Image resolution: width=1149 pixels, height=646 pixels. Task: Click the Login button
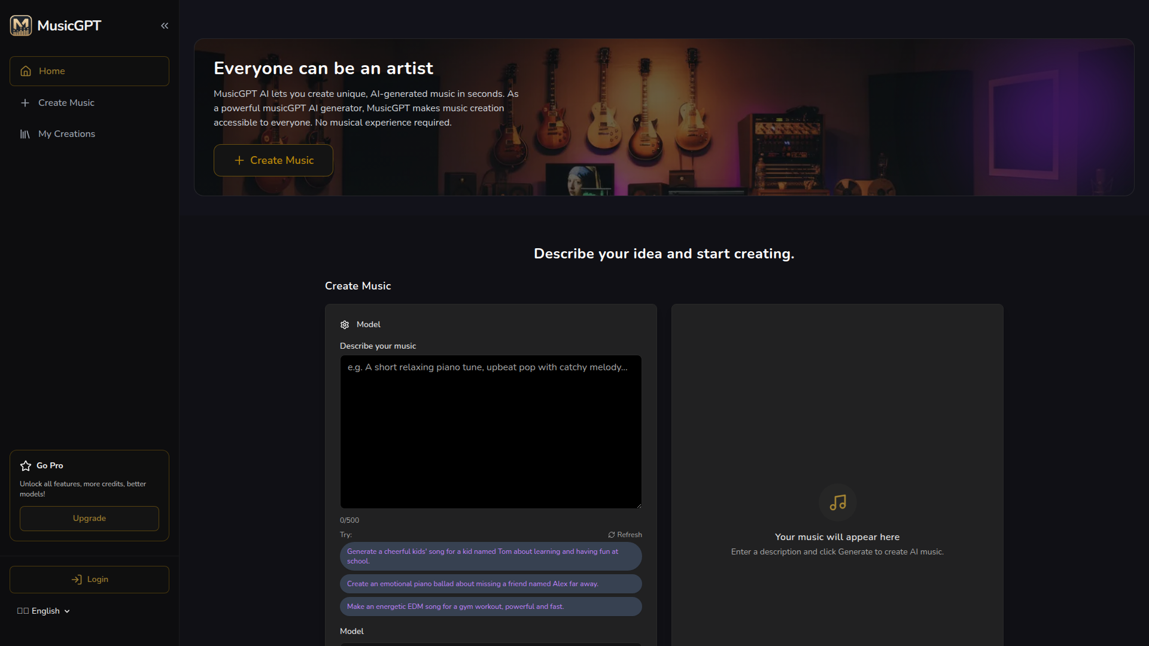tap(89, 580)
